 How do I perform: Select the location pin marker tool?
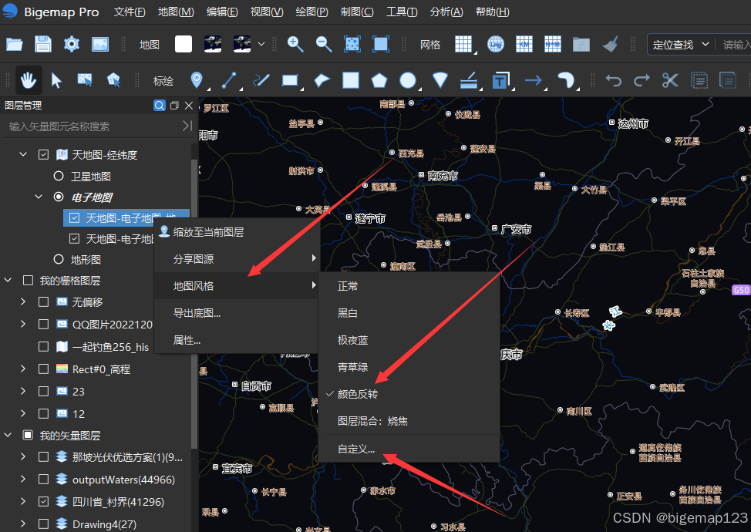tap(197, 80)
